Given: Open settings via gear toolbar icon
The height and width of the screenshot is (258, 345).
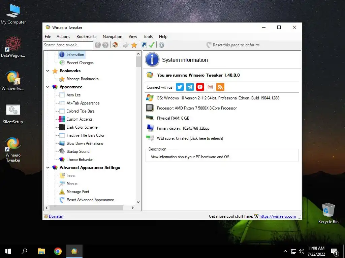Looking at the screenshot, I should tap(161, 45).
